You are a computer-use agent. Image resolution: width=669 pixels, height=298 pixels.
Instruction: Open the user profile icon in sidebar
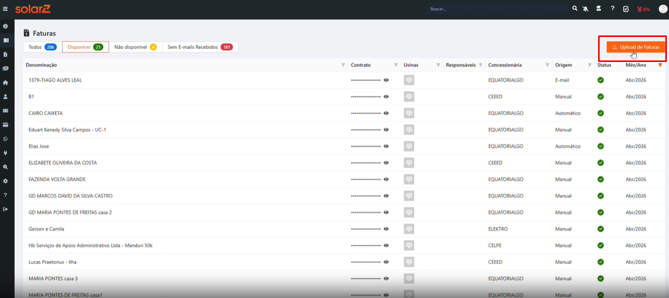pyautogui.click(x=5, y=96)
